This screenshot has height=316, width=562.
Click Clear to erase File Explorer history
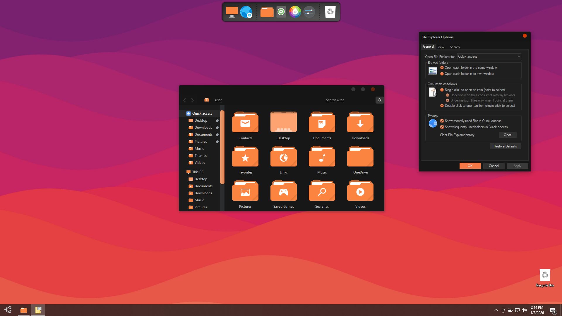tap(507, 135)
